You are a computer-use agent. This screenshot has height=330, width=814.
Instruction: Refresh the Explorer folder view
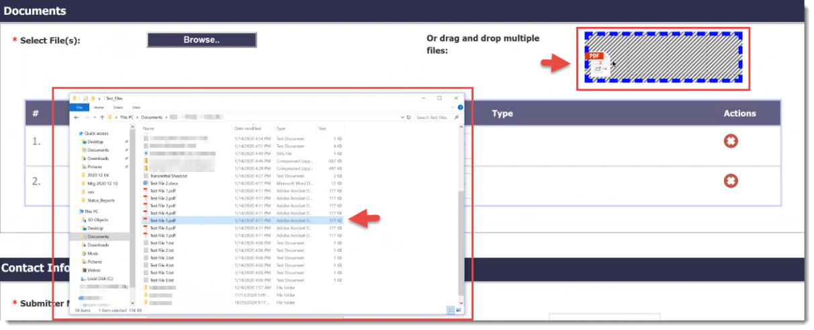(410, 117)
